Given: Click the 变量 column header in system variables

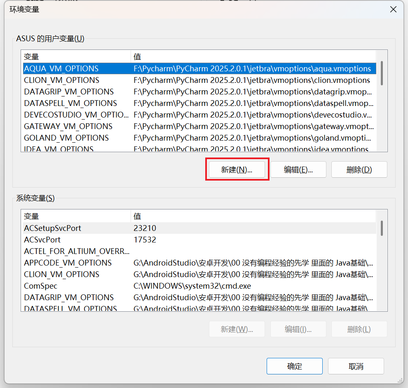Looking at the screenshot, I should (77, 216).
